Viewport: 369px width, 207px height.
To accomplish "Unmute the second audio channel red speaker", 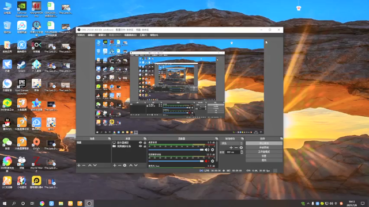I will [x=206, y=161].
